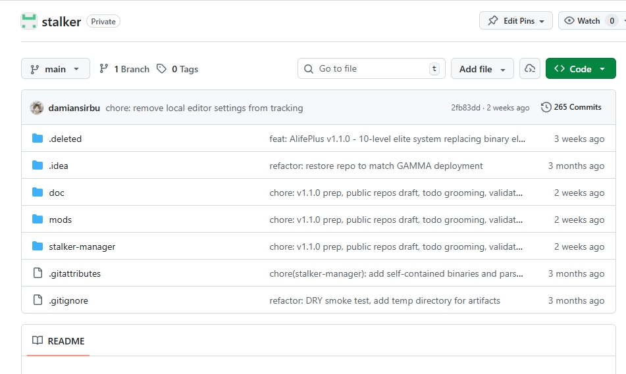Open the .idea folder
626x374 pixels.
pos(59,166)
